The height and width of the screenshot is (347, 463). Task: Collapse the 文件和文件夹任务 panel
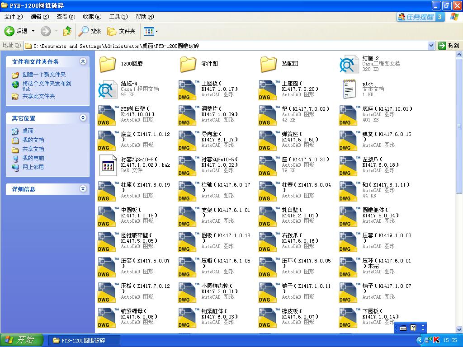click(x=83, y=61)
